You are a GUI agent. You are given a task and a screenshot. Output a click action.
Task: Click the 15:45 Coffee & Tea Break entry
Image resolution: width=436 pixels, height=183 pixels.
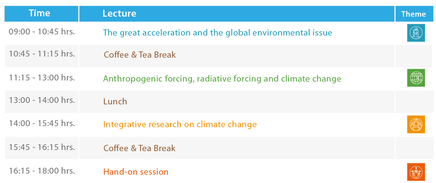tap(140, 148)
